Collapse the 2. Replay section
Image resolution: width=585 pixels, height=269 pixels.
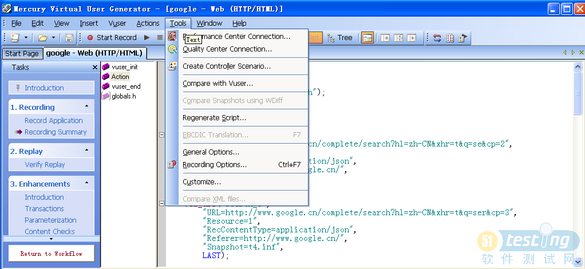click(x=87, y=151)
